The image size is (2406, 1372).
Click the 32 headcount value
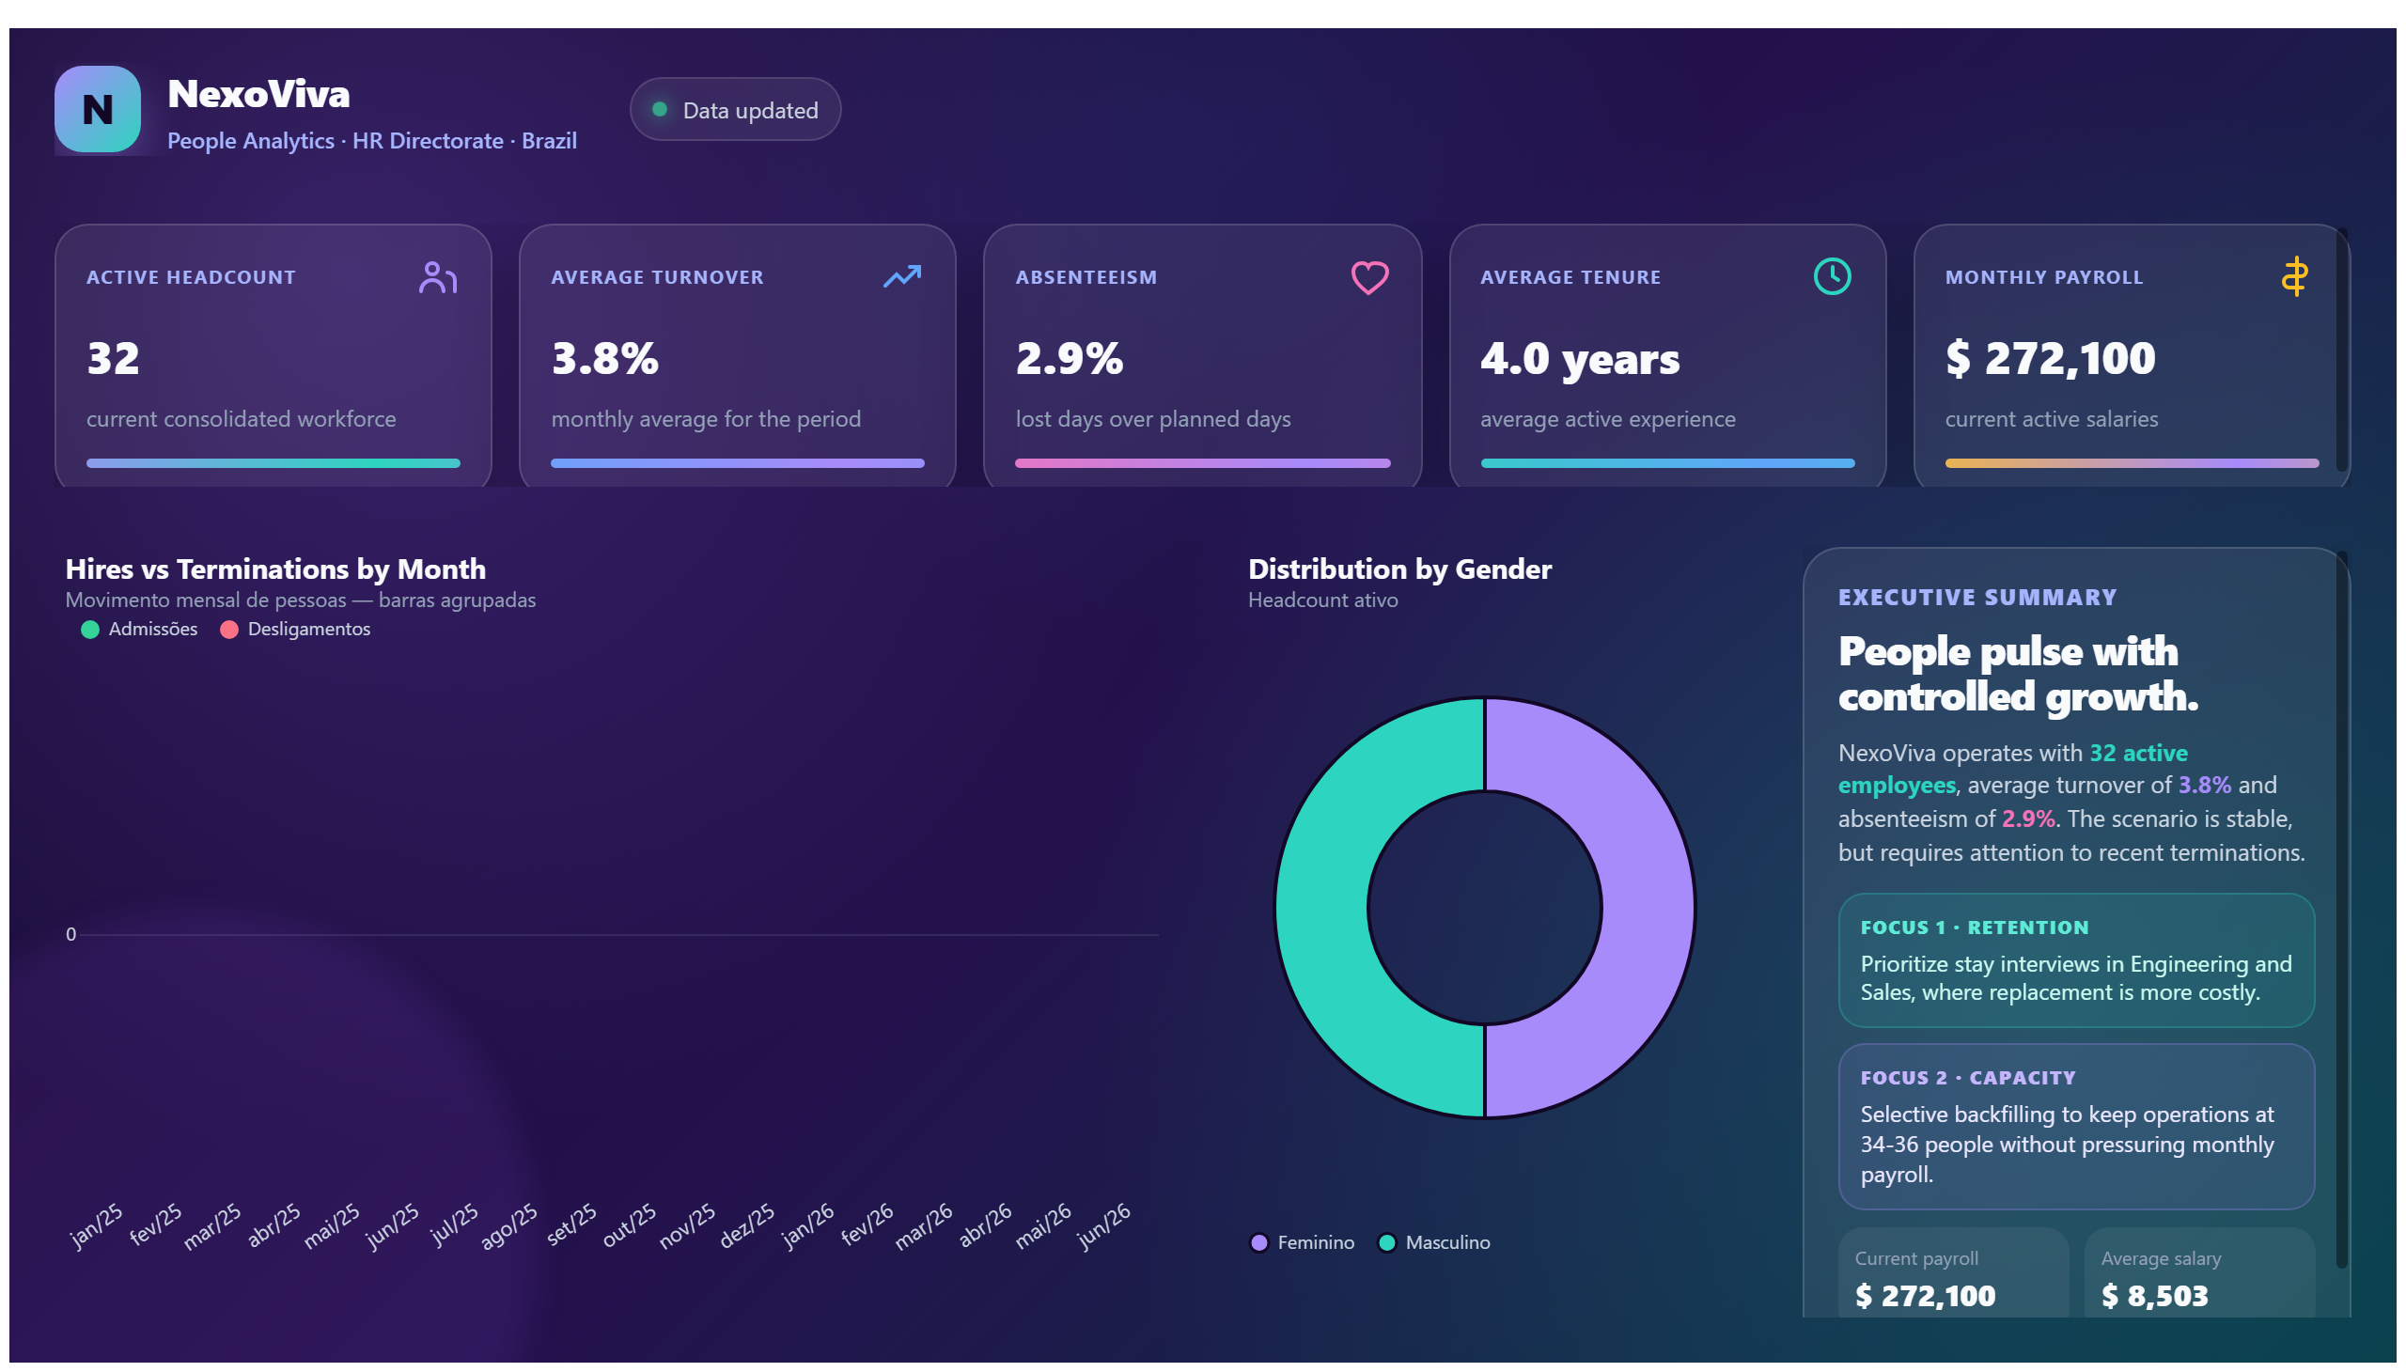click(113, 358)
